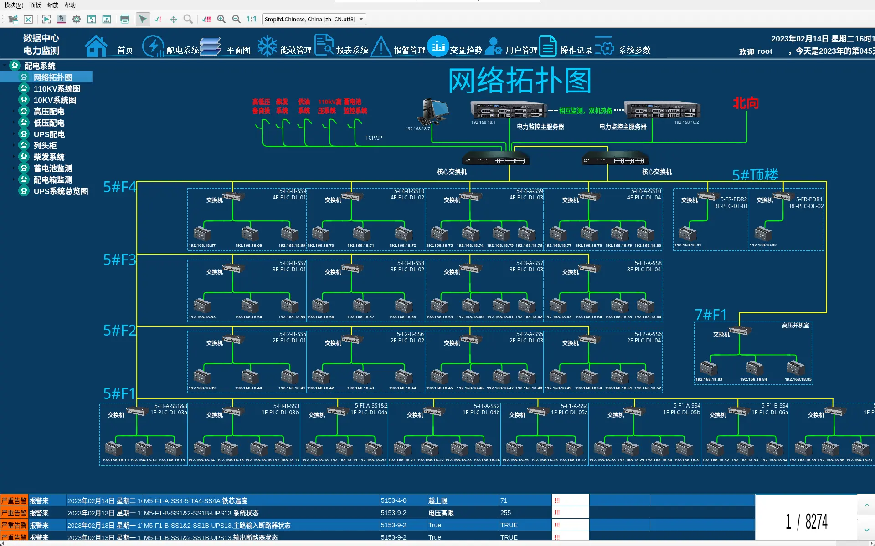Expand the UPS配电 tree node

13,134
